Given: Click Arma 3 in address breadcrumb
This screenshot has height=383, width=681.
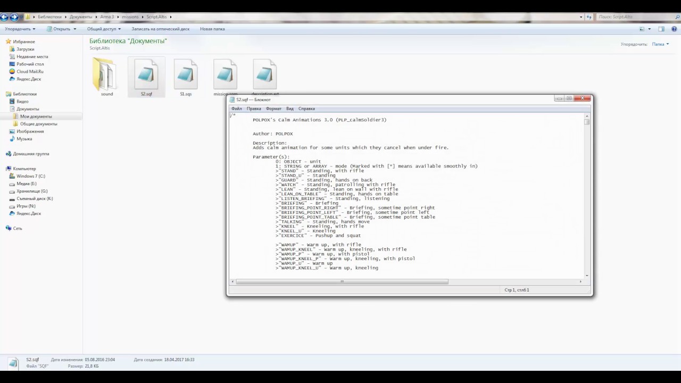Looking at the screenshot, I should pyautogui.click(x=107, y=17).
